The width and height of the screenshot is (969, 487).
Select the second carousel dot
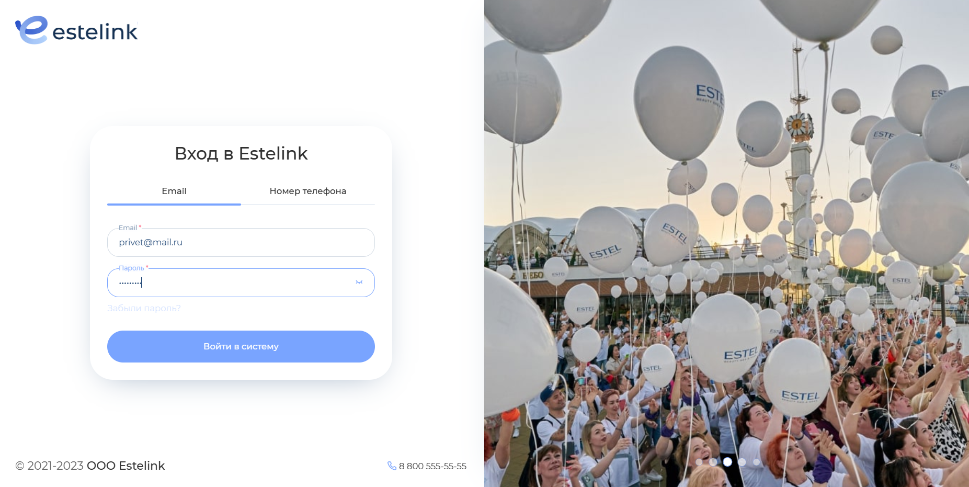tap(713, 462)
